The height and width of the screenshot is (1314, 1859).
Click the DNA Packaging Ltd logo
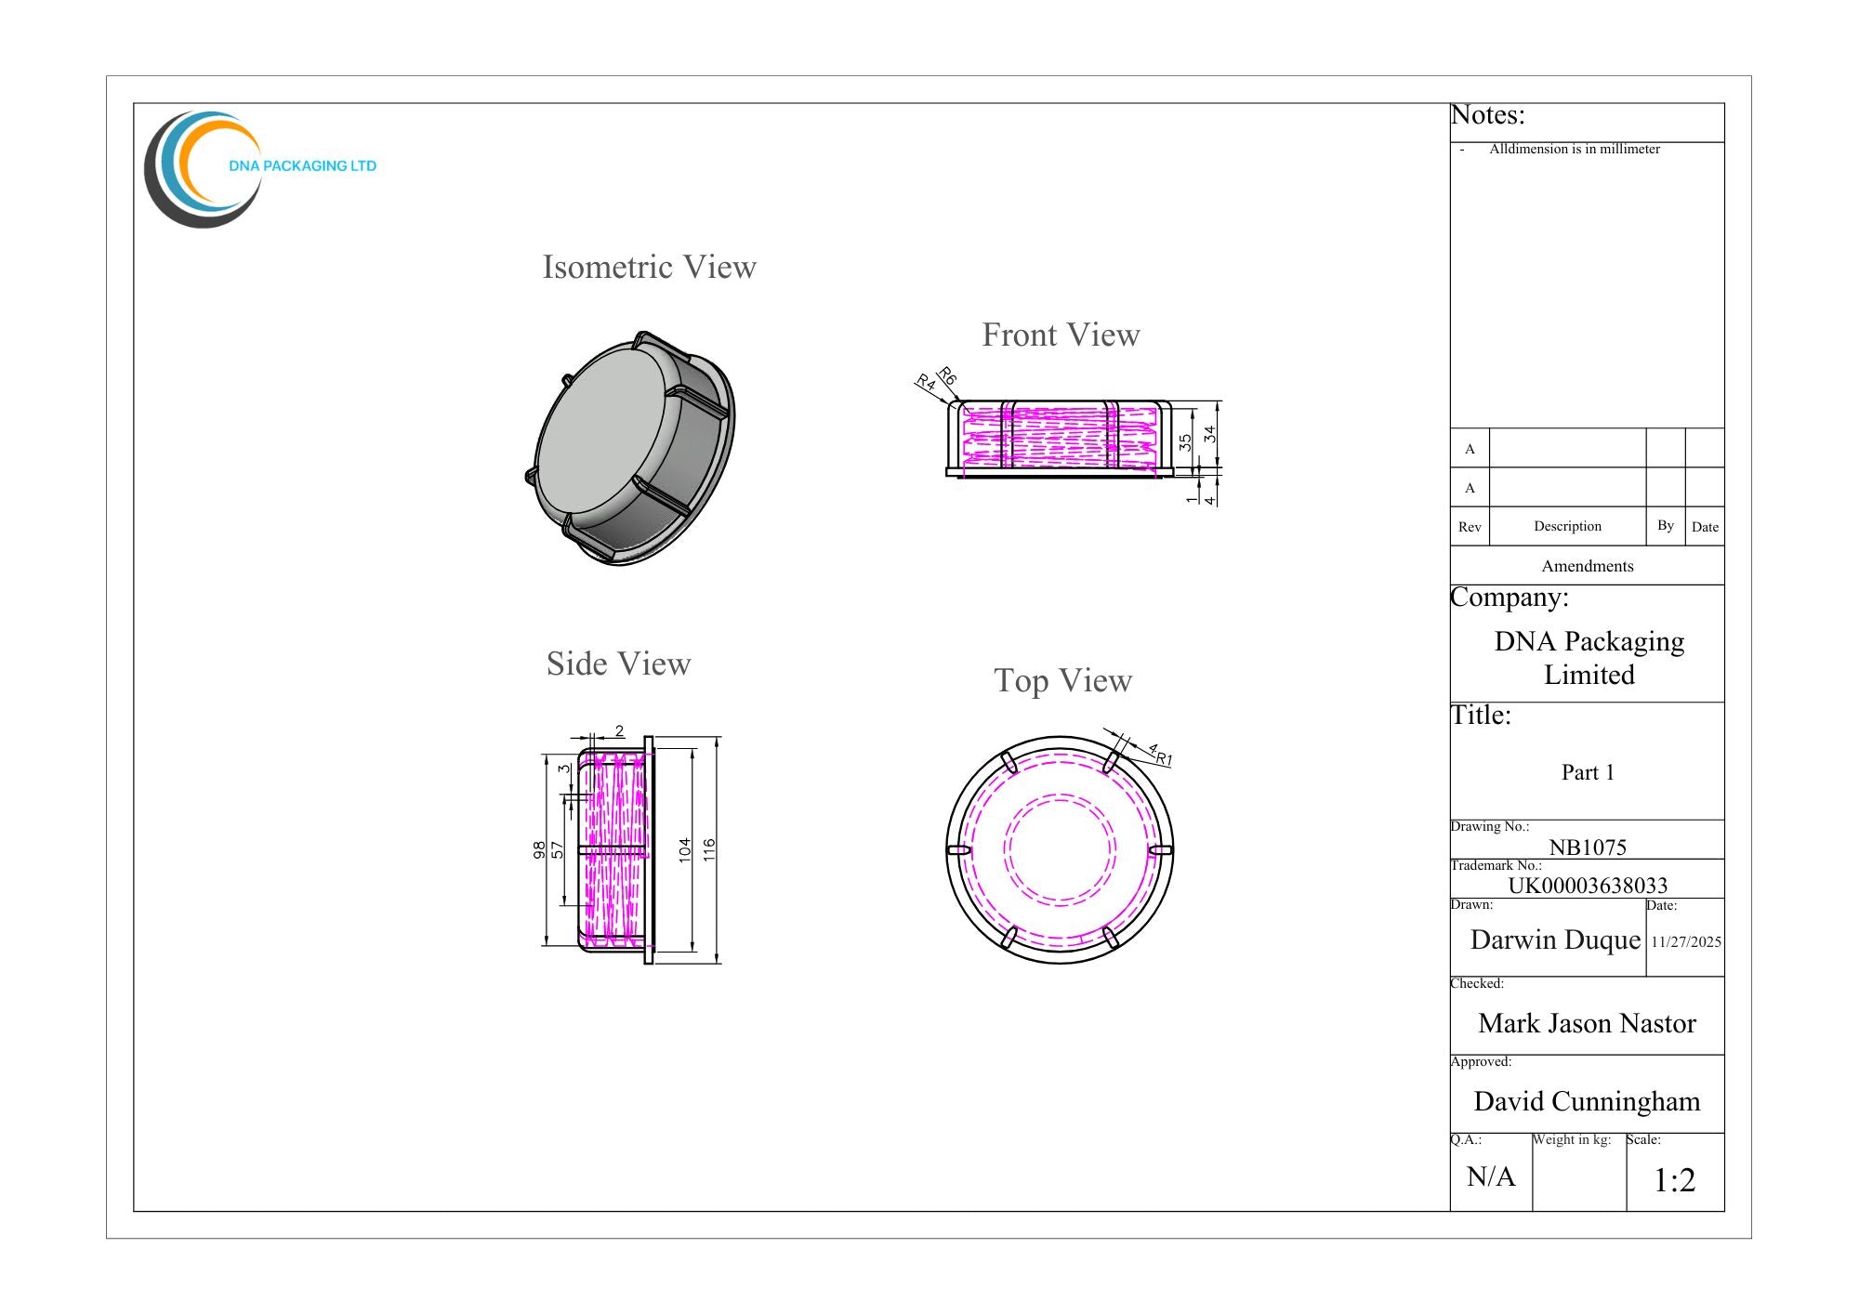click(x=260, y=169)
